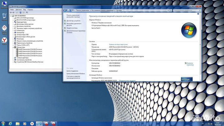Open Дополнительные параметры системы link
The width and height of the screenshot is (224, 126).
[x=76, y=31]
